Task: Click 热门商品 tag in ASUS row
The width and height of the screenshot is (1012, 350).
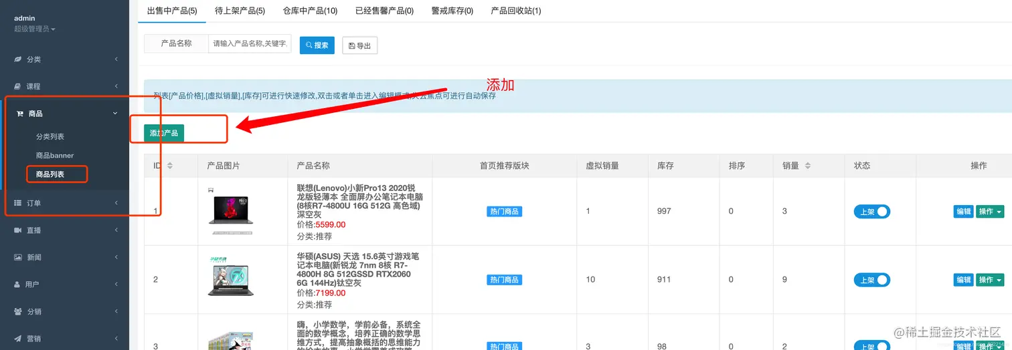Action: (504, 280)
